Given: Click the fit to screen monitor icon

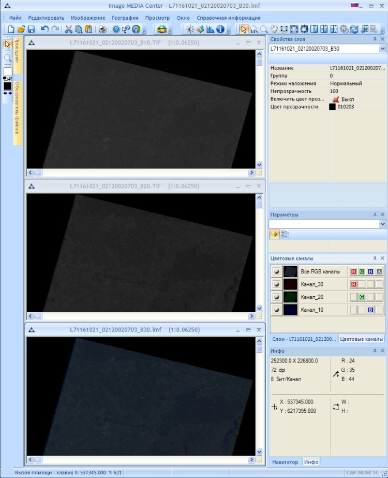Looking at the screenshot, I should click(x=284, y=30).
